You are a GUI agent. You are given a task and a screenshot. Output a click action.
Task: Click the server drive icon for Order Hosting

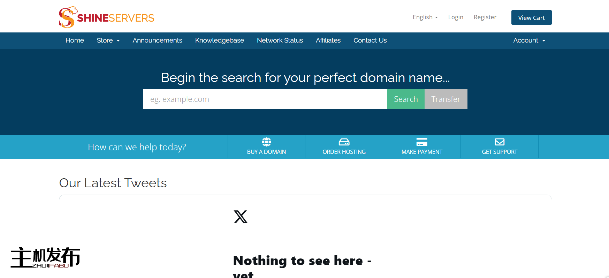coord(344,142)
